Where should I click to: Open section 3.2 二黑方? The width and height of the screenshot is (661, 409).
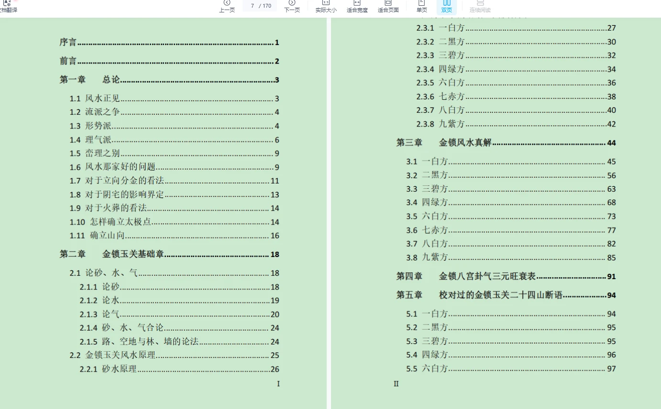(x=511, y=175)
